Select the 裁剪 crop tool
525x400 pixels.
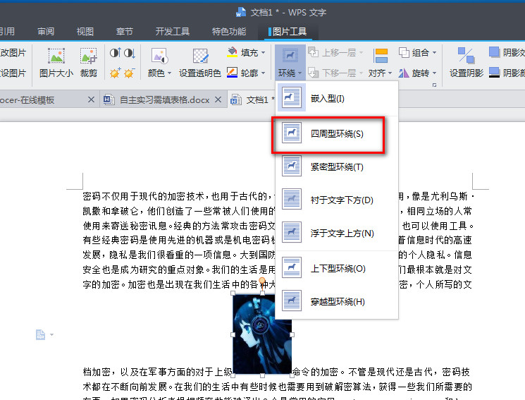coord(88,61)
